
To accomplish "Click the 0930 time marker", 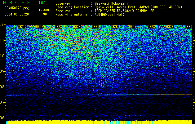I will click(x=188, y=27).
